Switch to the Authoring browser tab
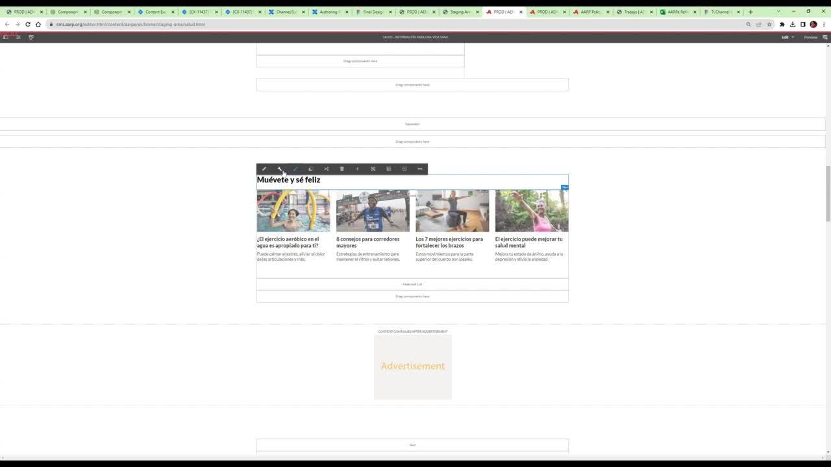Screen dimensions: 831x467 (330, 12)
